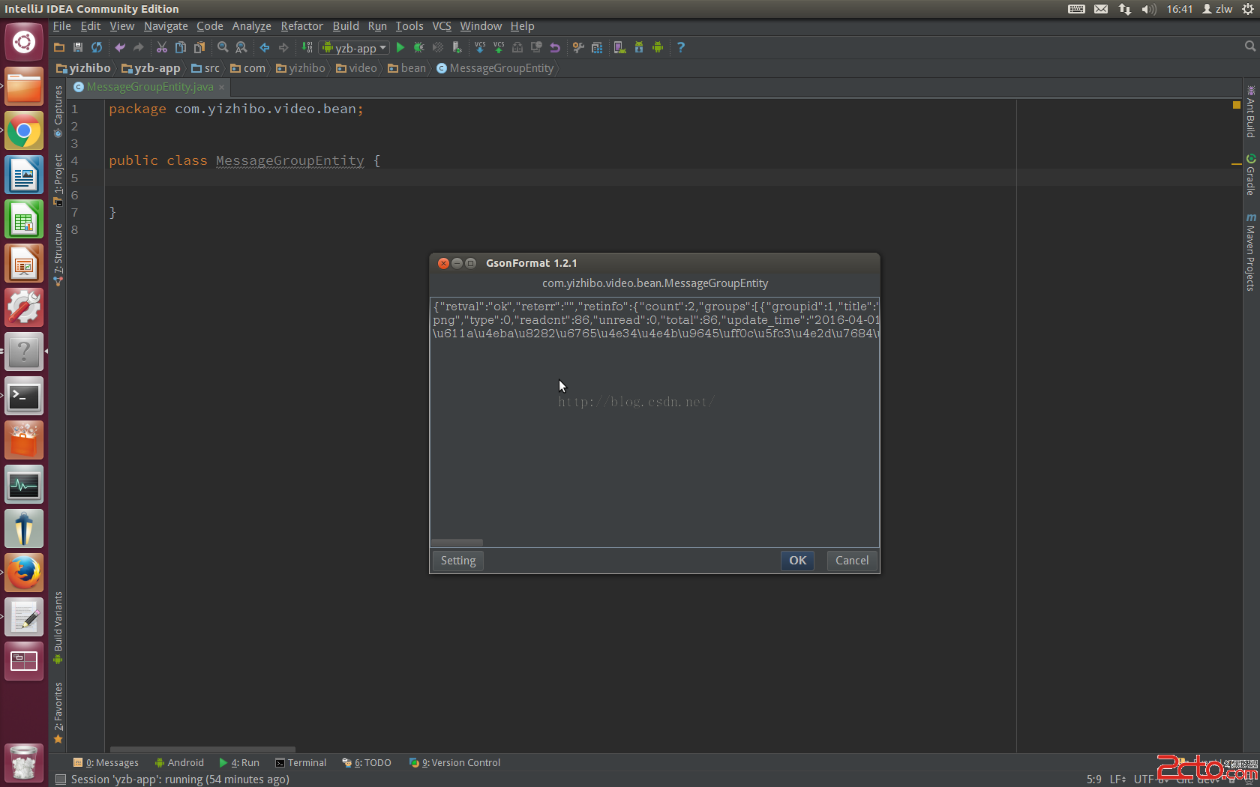Expand the bean folder breadcrumb
This screenshot has height=787, width=1260.
pos(406,68)
